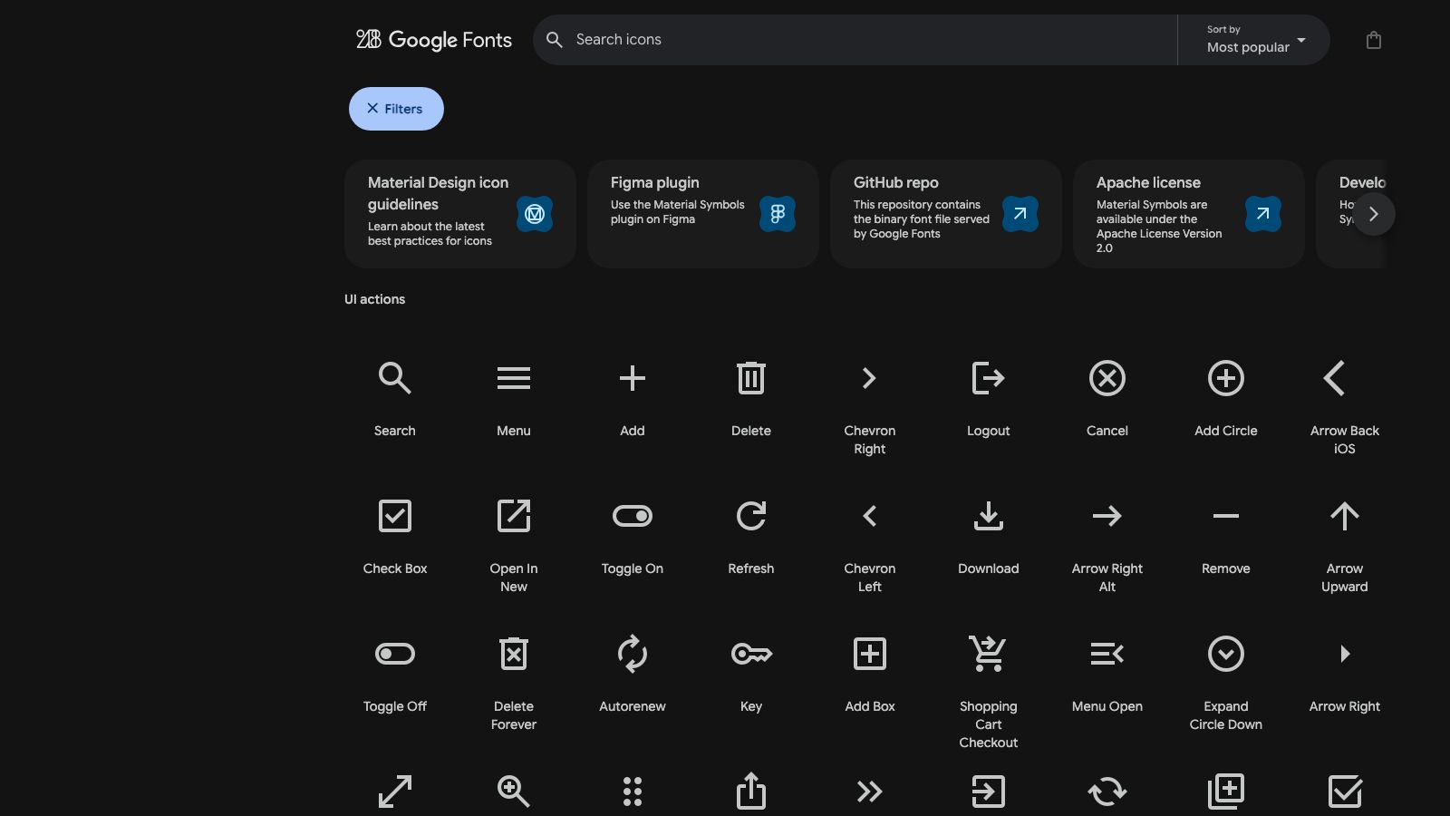The width and height of the screenshot is (1450, 816).
Task: Open the Apache license card
Action: tap(1189, 214)
